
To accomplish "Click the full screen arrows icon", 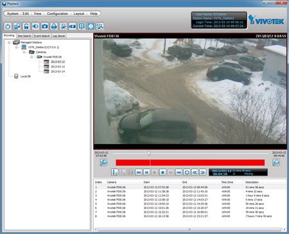I will 91,26.
